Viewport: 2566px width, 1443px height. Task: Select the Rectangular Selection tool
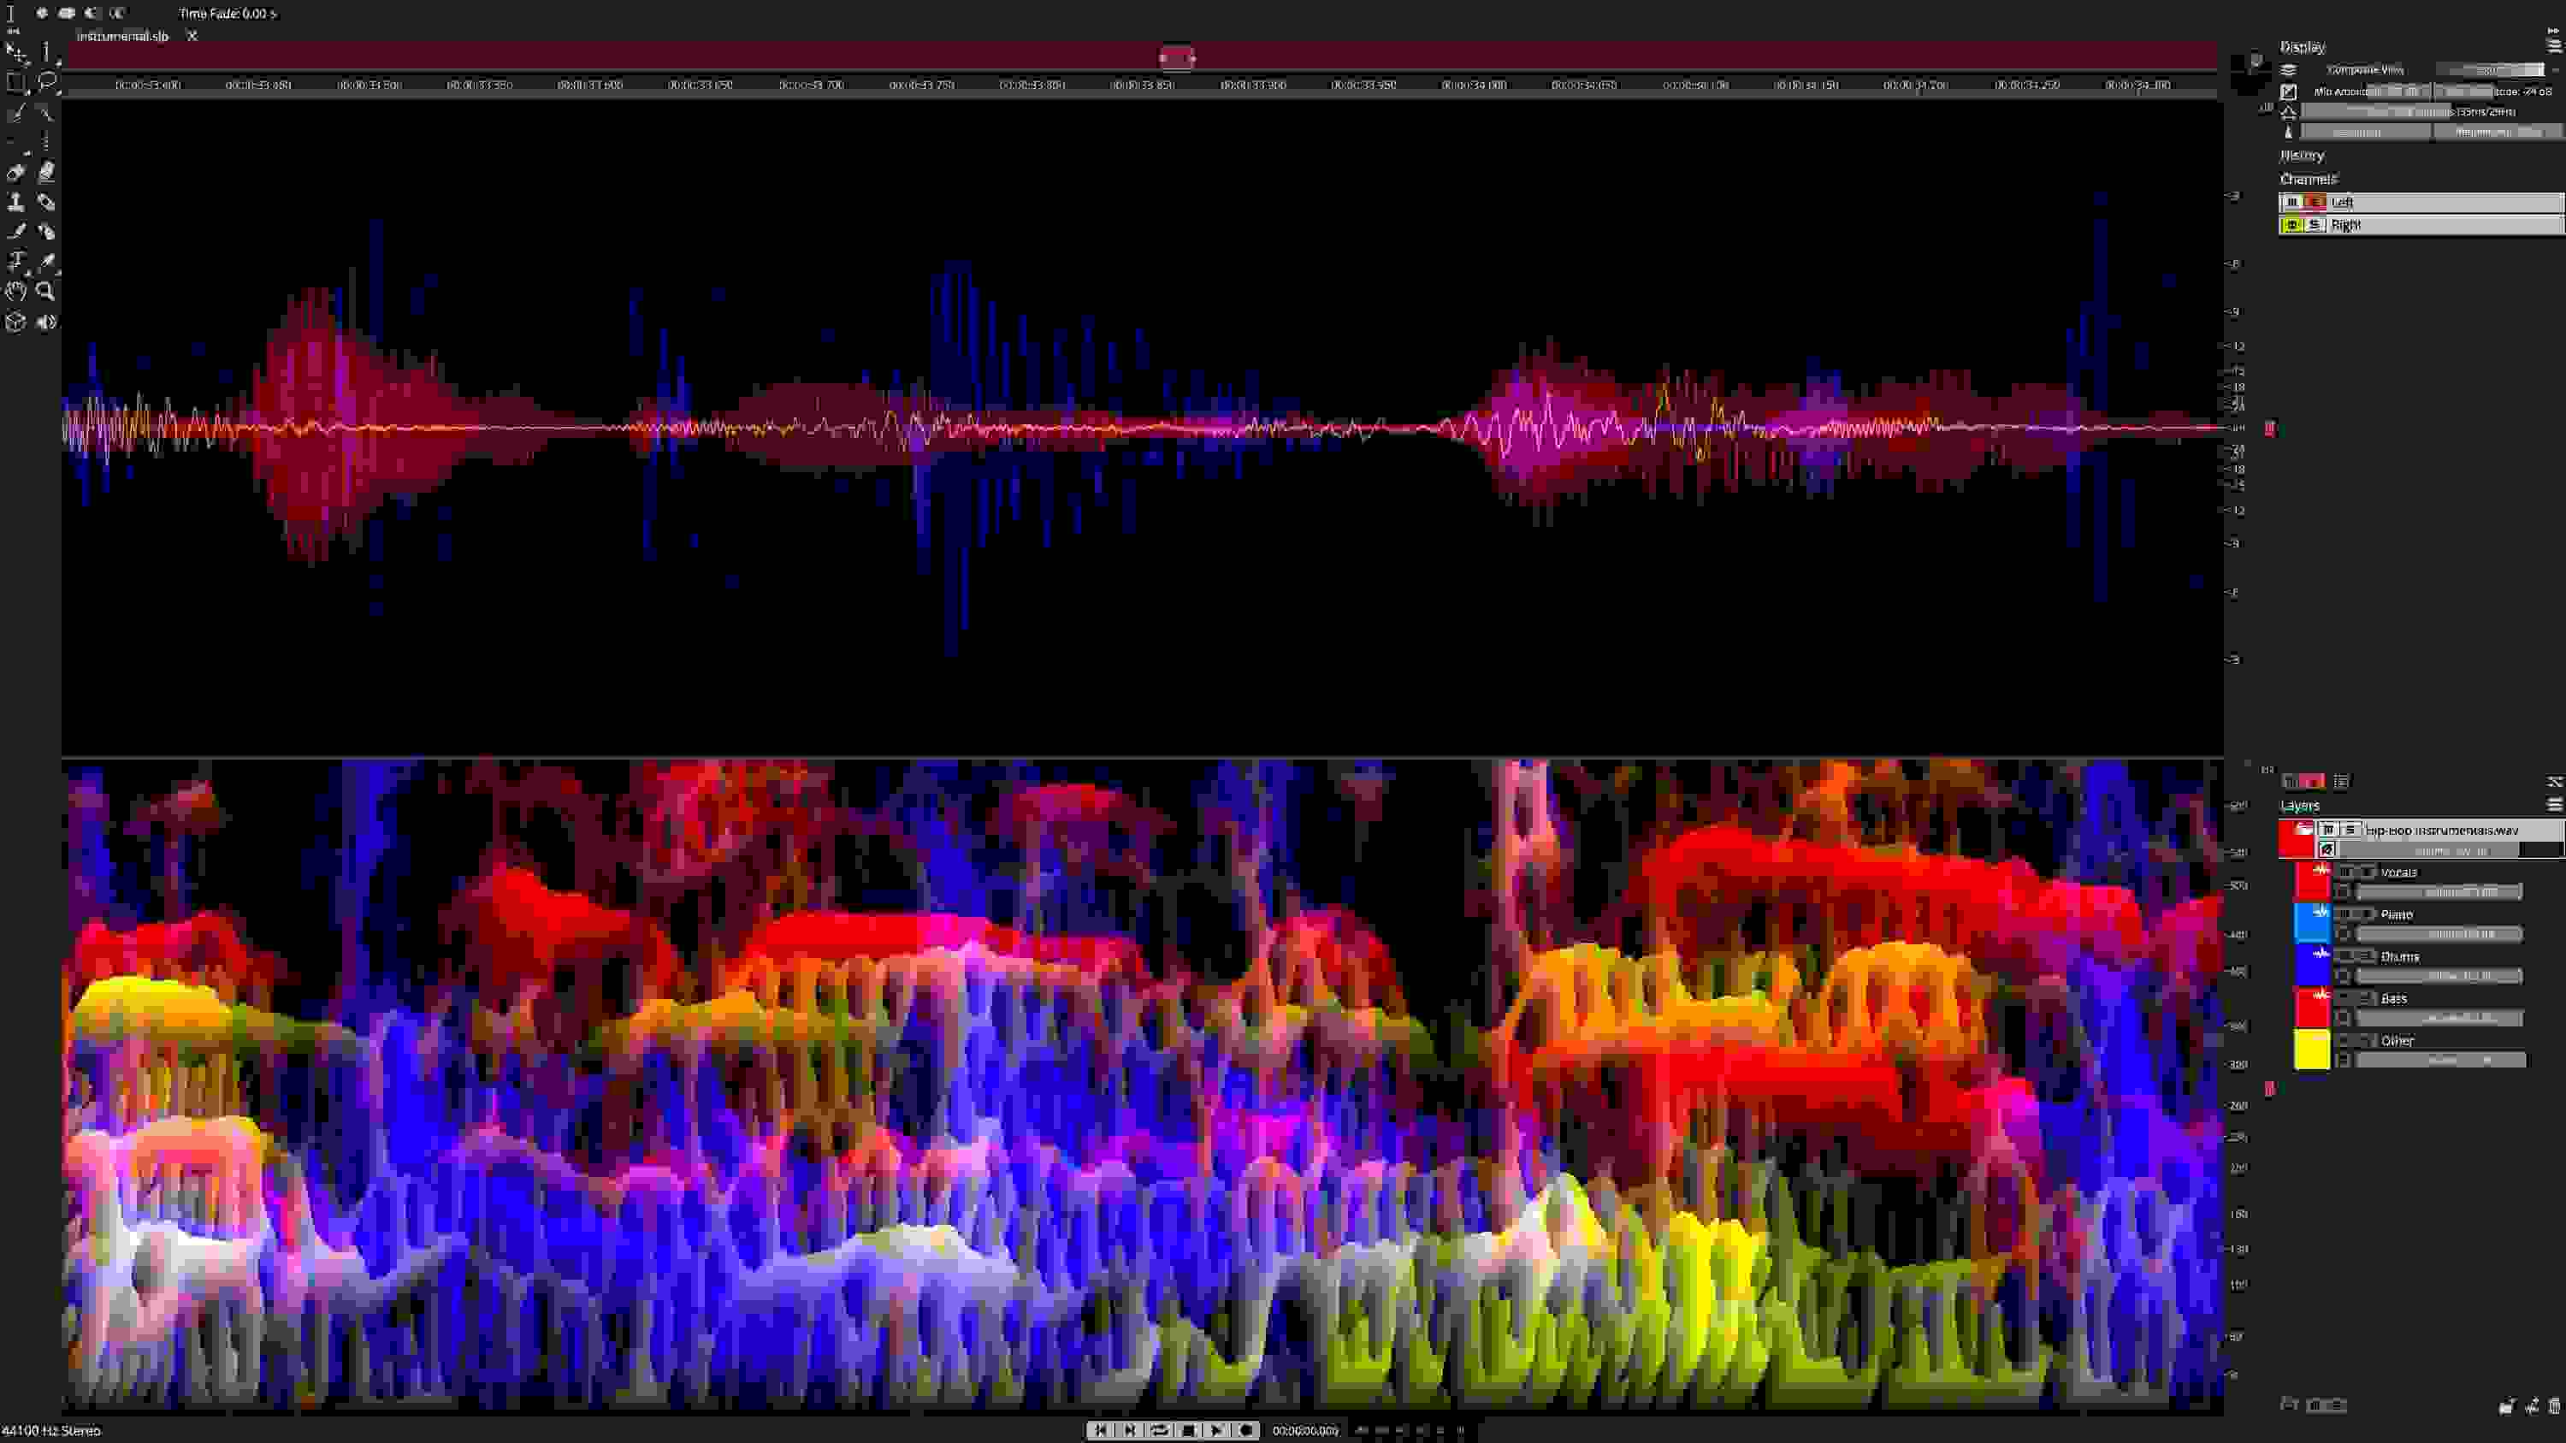coord(16,83)
